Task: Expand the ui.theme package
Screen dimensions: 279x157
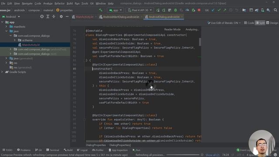Action: [x=15, y=40]
